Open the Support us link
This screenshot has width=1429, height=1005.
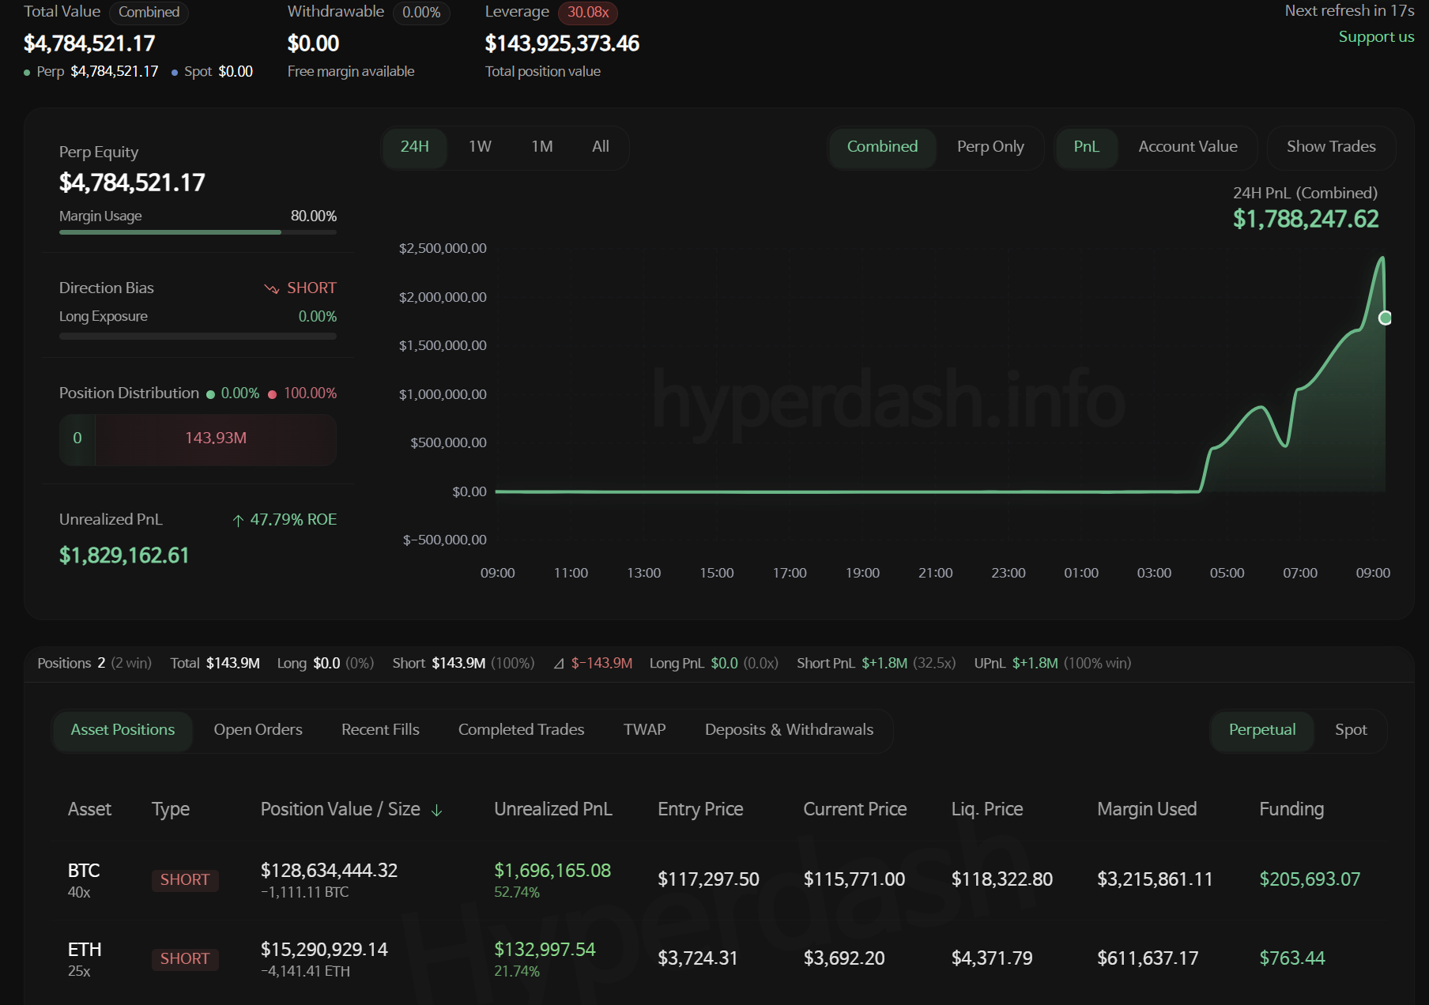tap(1376, 37)
